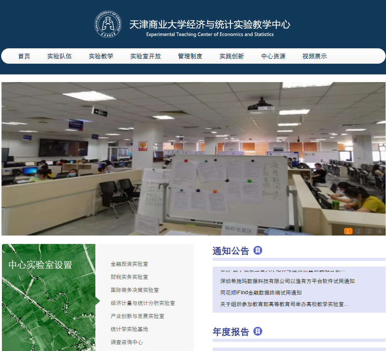Click the 通知公告 section heading
This screenshot has width=386, height=351.
coord(231,251)
